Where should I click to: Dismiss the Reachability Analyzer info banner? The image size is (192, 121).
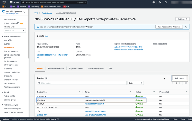(x=186, y=27)
